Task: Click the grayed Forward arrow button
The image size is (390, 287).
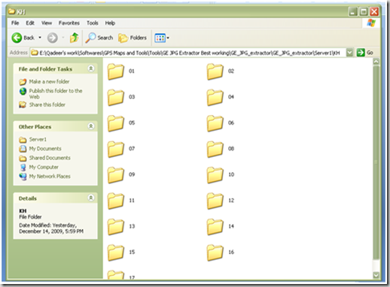Action: (53, 38)
